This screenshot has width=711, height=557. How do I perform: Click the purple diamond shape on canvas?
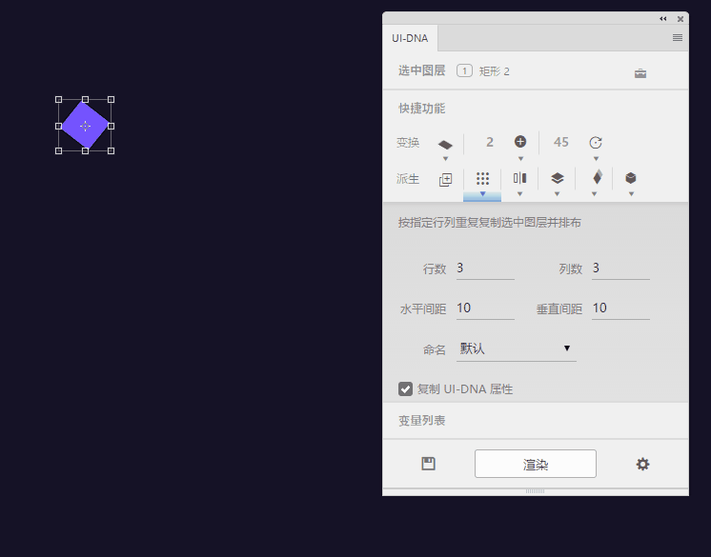click(85, 126)
